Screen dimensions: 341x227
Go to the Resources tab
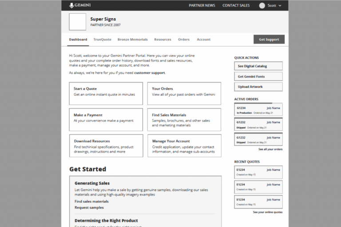163,39
